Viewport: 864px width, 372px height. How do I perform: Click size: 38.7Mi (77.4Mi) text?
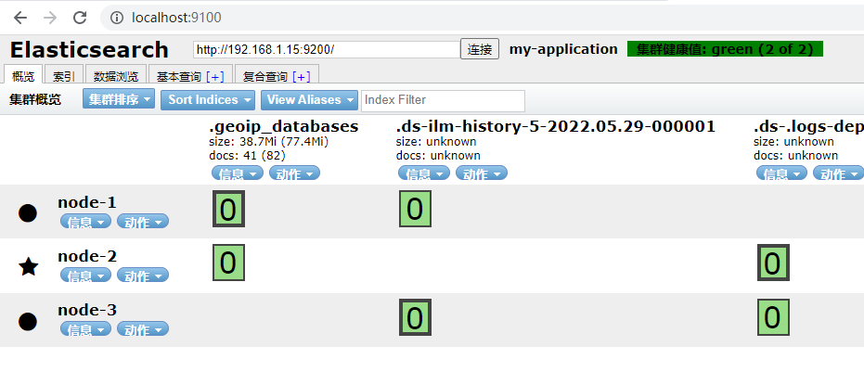pos(269,142)
